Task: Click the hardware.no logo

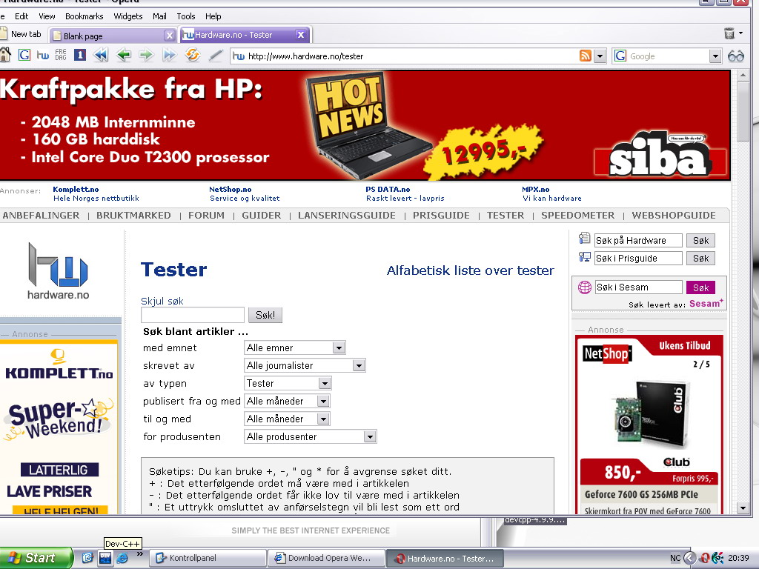Action: click(58, 271)
